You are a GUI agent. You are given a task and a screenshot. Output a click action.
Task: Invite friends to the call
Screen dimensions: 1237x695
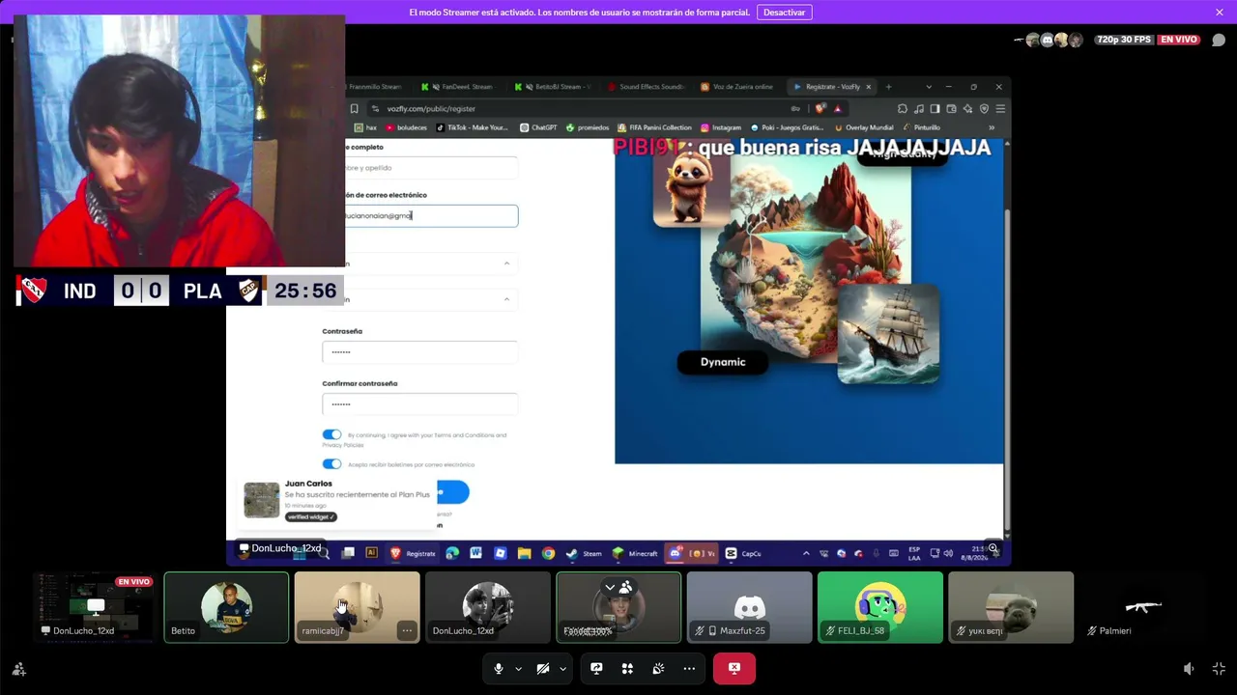[x=18, y=669]
